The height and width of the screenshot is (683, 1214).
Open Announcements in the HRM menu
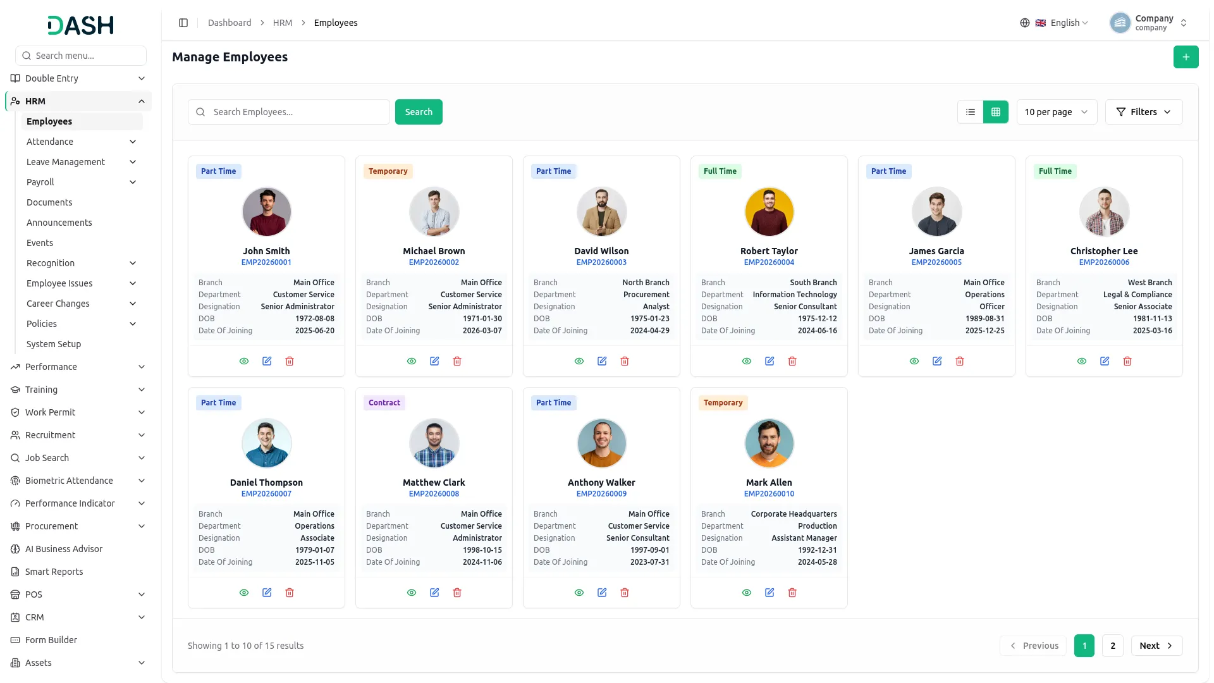click(59, 223)
